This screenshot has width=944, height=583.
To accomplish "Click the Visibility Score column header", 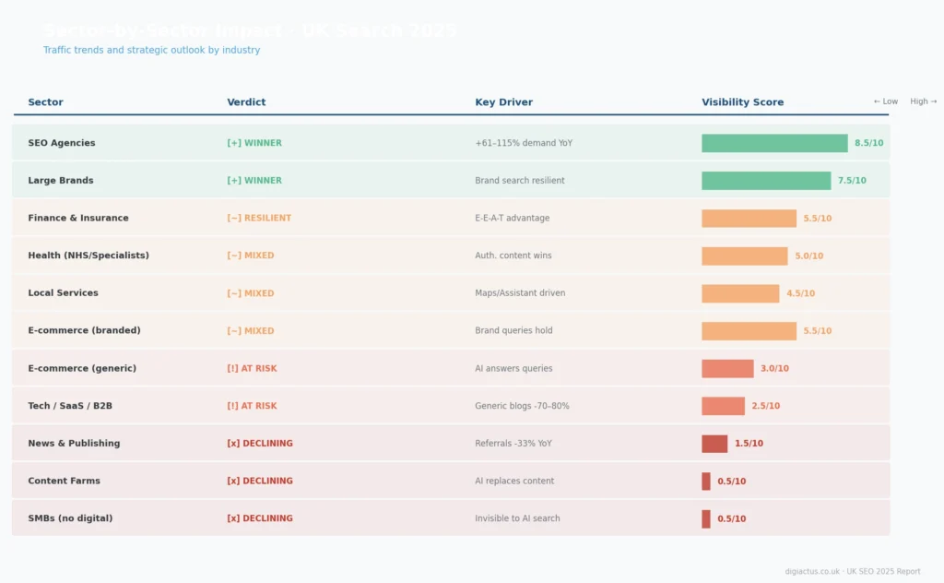I will (x=742, y=102).
